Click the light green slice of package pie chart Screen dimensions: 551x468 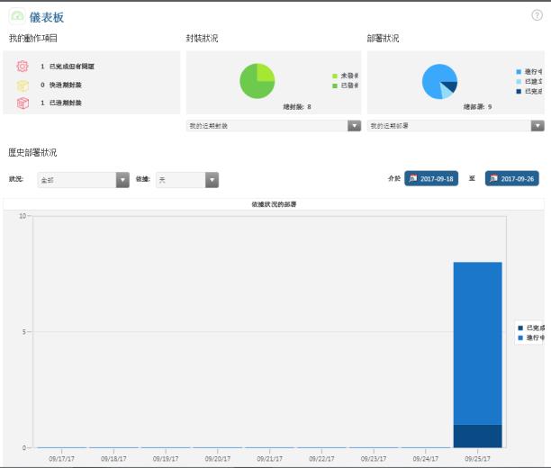tap(265, 73)
